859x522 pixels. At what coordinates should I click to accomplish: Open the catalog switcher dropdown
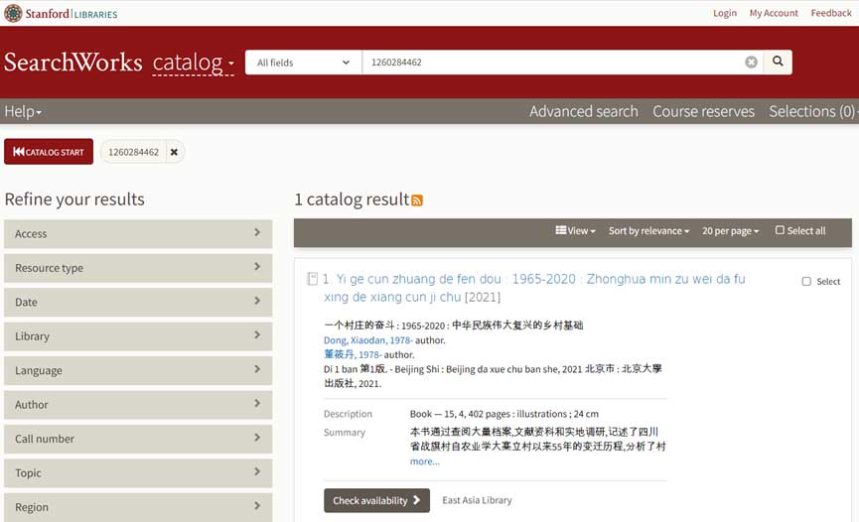(x=194, y=63)
